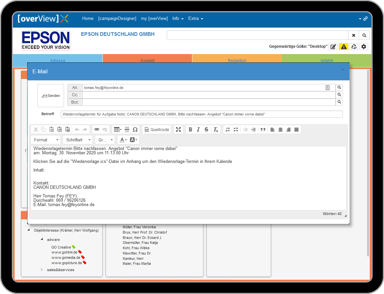Open the Extra dropdown menu
This screenshot has height=294, width=384.
195,18
